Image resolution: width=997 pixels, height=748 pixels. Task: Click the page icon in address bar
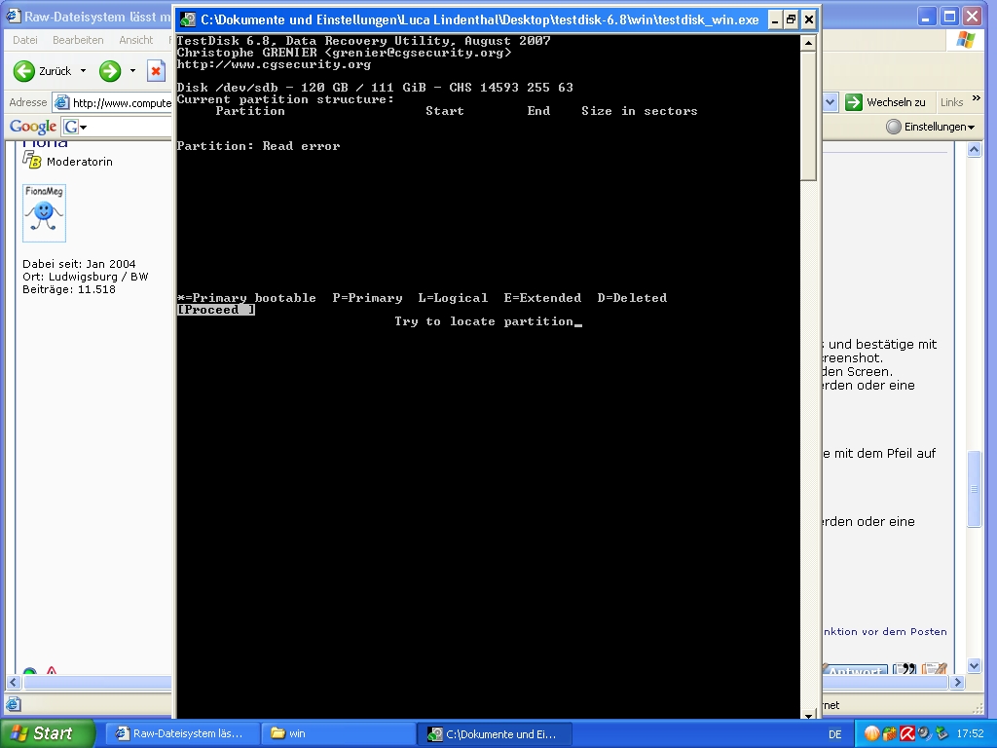(x=61, y=102)
